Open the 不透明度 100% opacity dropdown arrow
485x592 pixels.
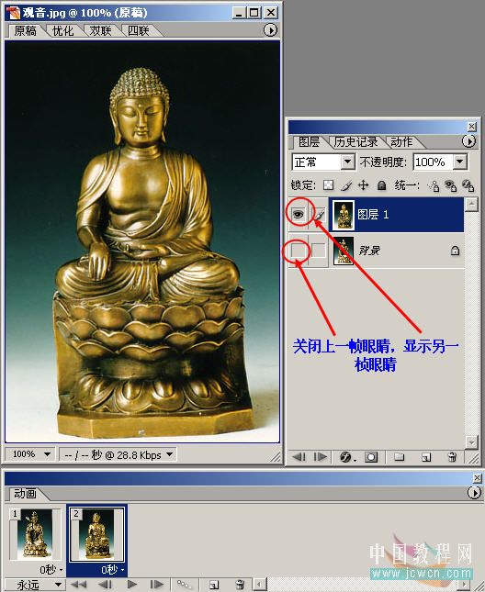click(459, 162)
